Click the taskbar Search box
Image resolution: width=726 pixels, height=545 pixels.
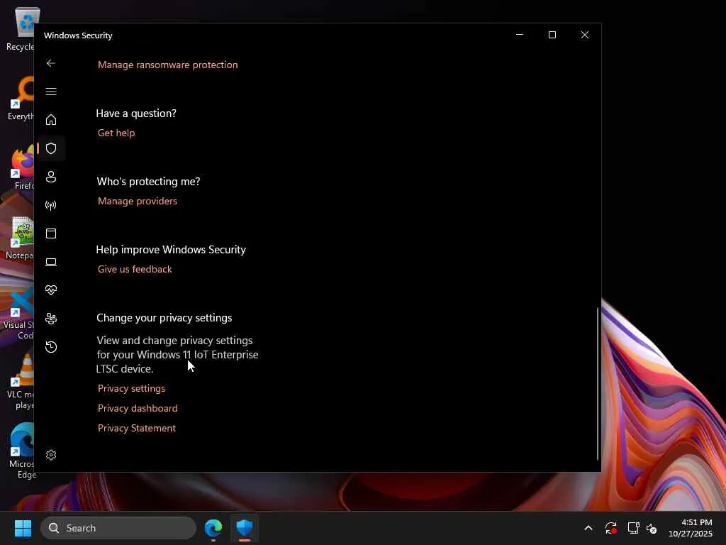(x=118, y=528)
